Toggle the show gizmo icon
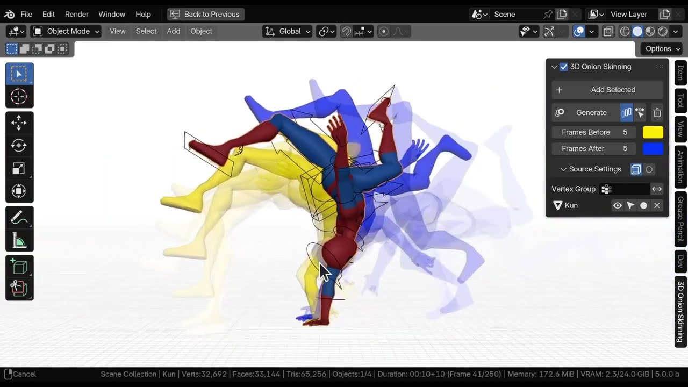The height and width of the screenshot is (387, 688). [549, 32]
